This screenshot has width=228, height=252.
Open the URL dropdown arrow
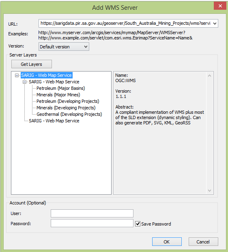coord(215,24)
